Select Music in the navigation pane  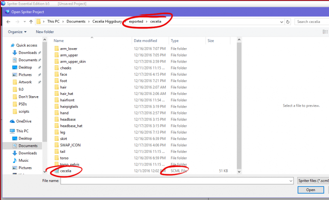click(x=23, y=160)
